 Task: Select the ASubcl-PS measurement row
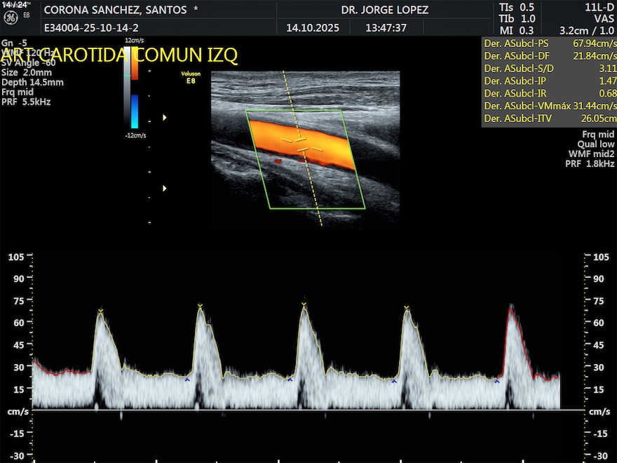[549, 43]
